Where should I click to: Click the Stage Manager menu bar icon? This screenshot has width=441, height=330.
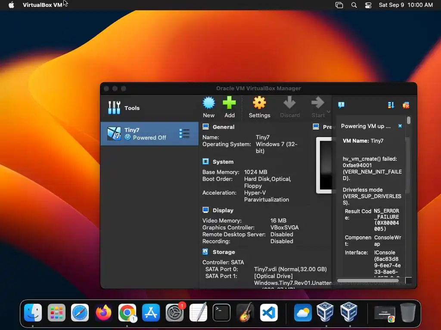point(339,5)
